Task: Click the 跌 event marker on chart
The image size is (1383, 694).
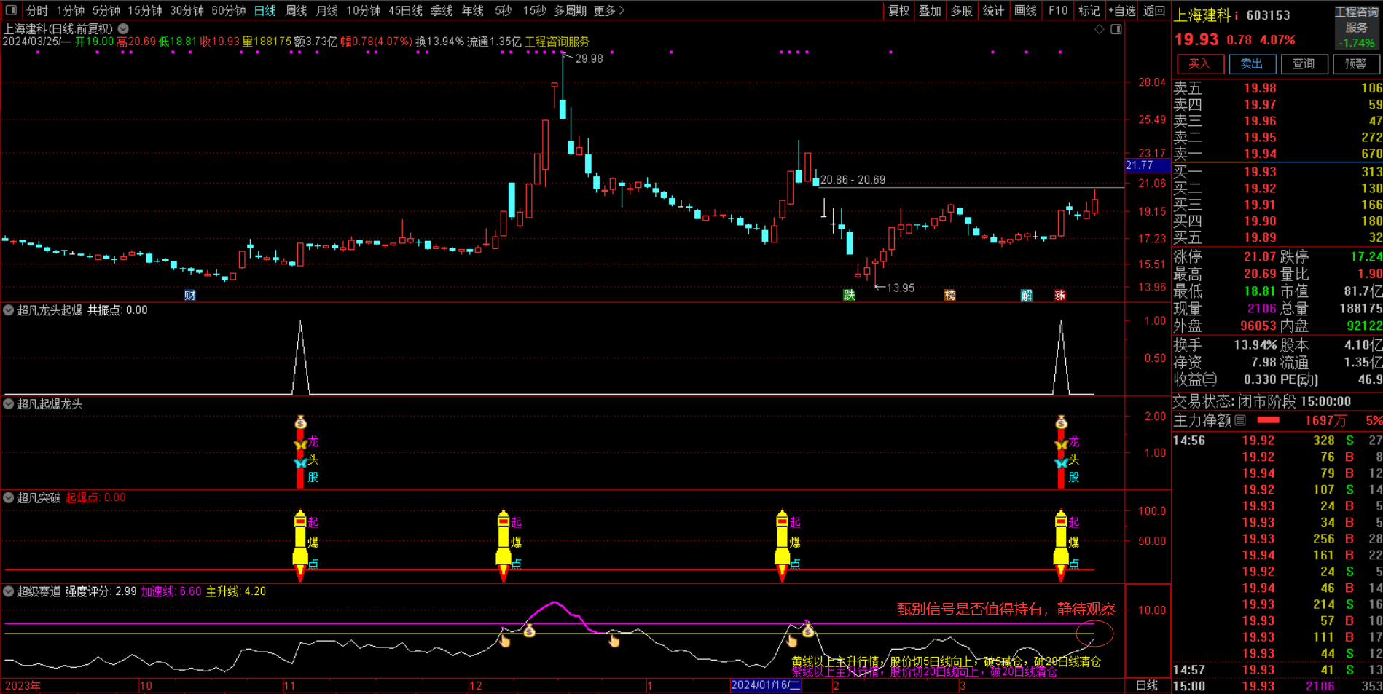Action: pos(849,295)
